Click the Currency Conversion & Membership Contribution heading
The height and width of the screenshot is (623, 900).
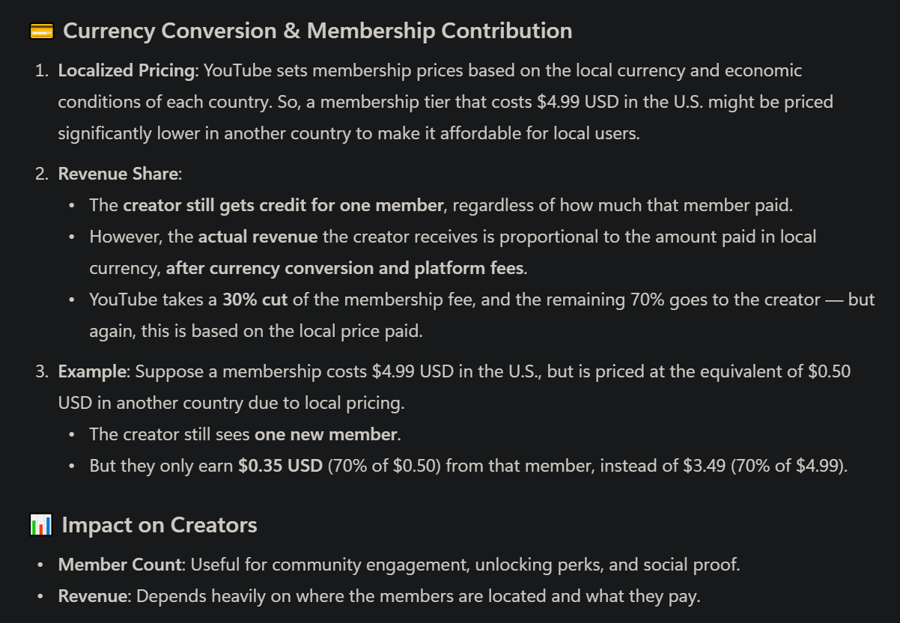[317, 31]
